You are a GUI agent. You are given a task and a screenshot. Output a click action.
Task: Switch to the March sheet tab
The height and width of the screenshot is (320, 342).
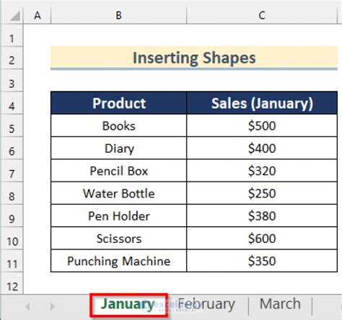pos(280,305)
